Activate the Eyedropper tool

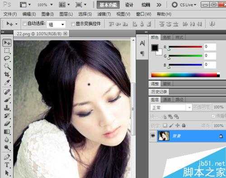click(x=7, y=82)
